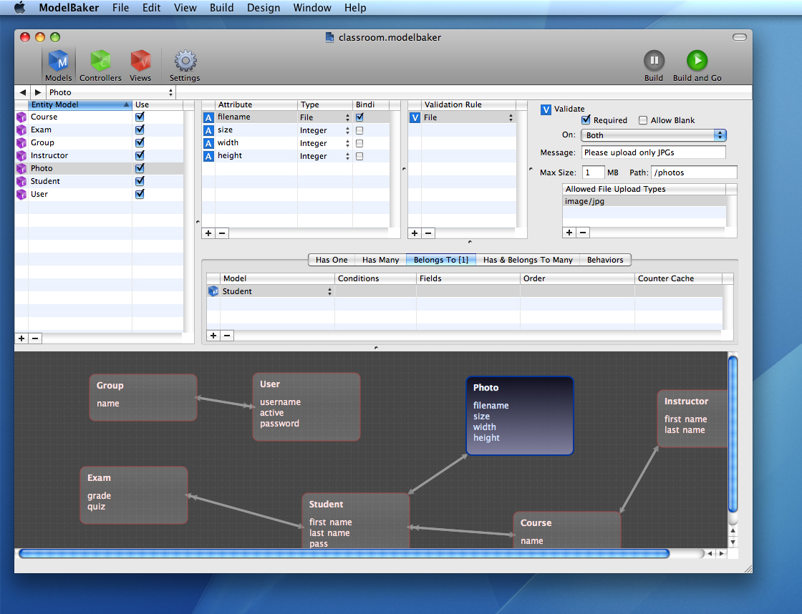Click the Max Size input field
The width and height of the screenshot is (802, 614).
pos(593,172)
